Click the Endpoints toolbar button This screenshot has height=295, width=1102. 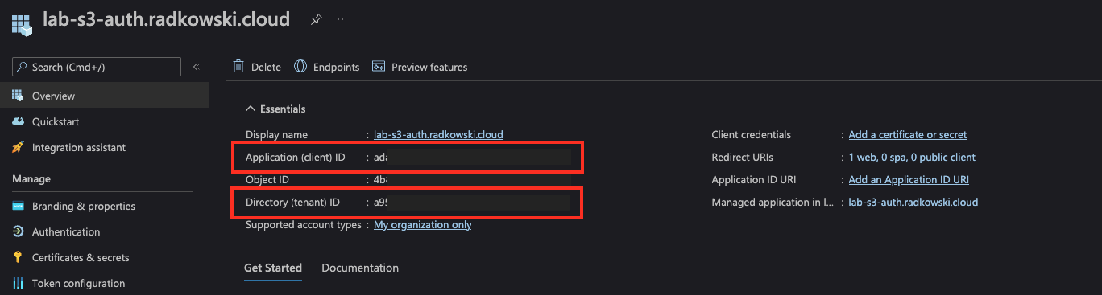click(x=326, y=67)
